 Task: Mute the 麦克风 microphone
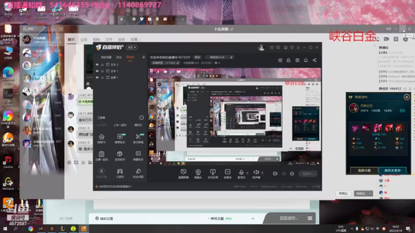[241, 174]
